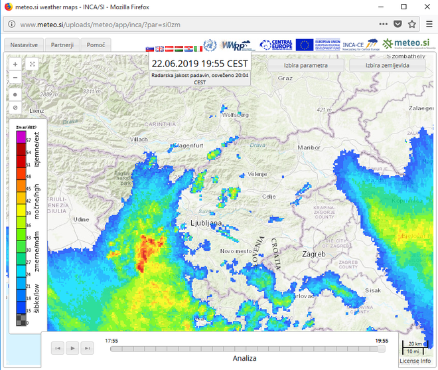Open the WMO emblem logo

click(210, 45)
